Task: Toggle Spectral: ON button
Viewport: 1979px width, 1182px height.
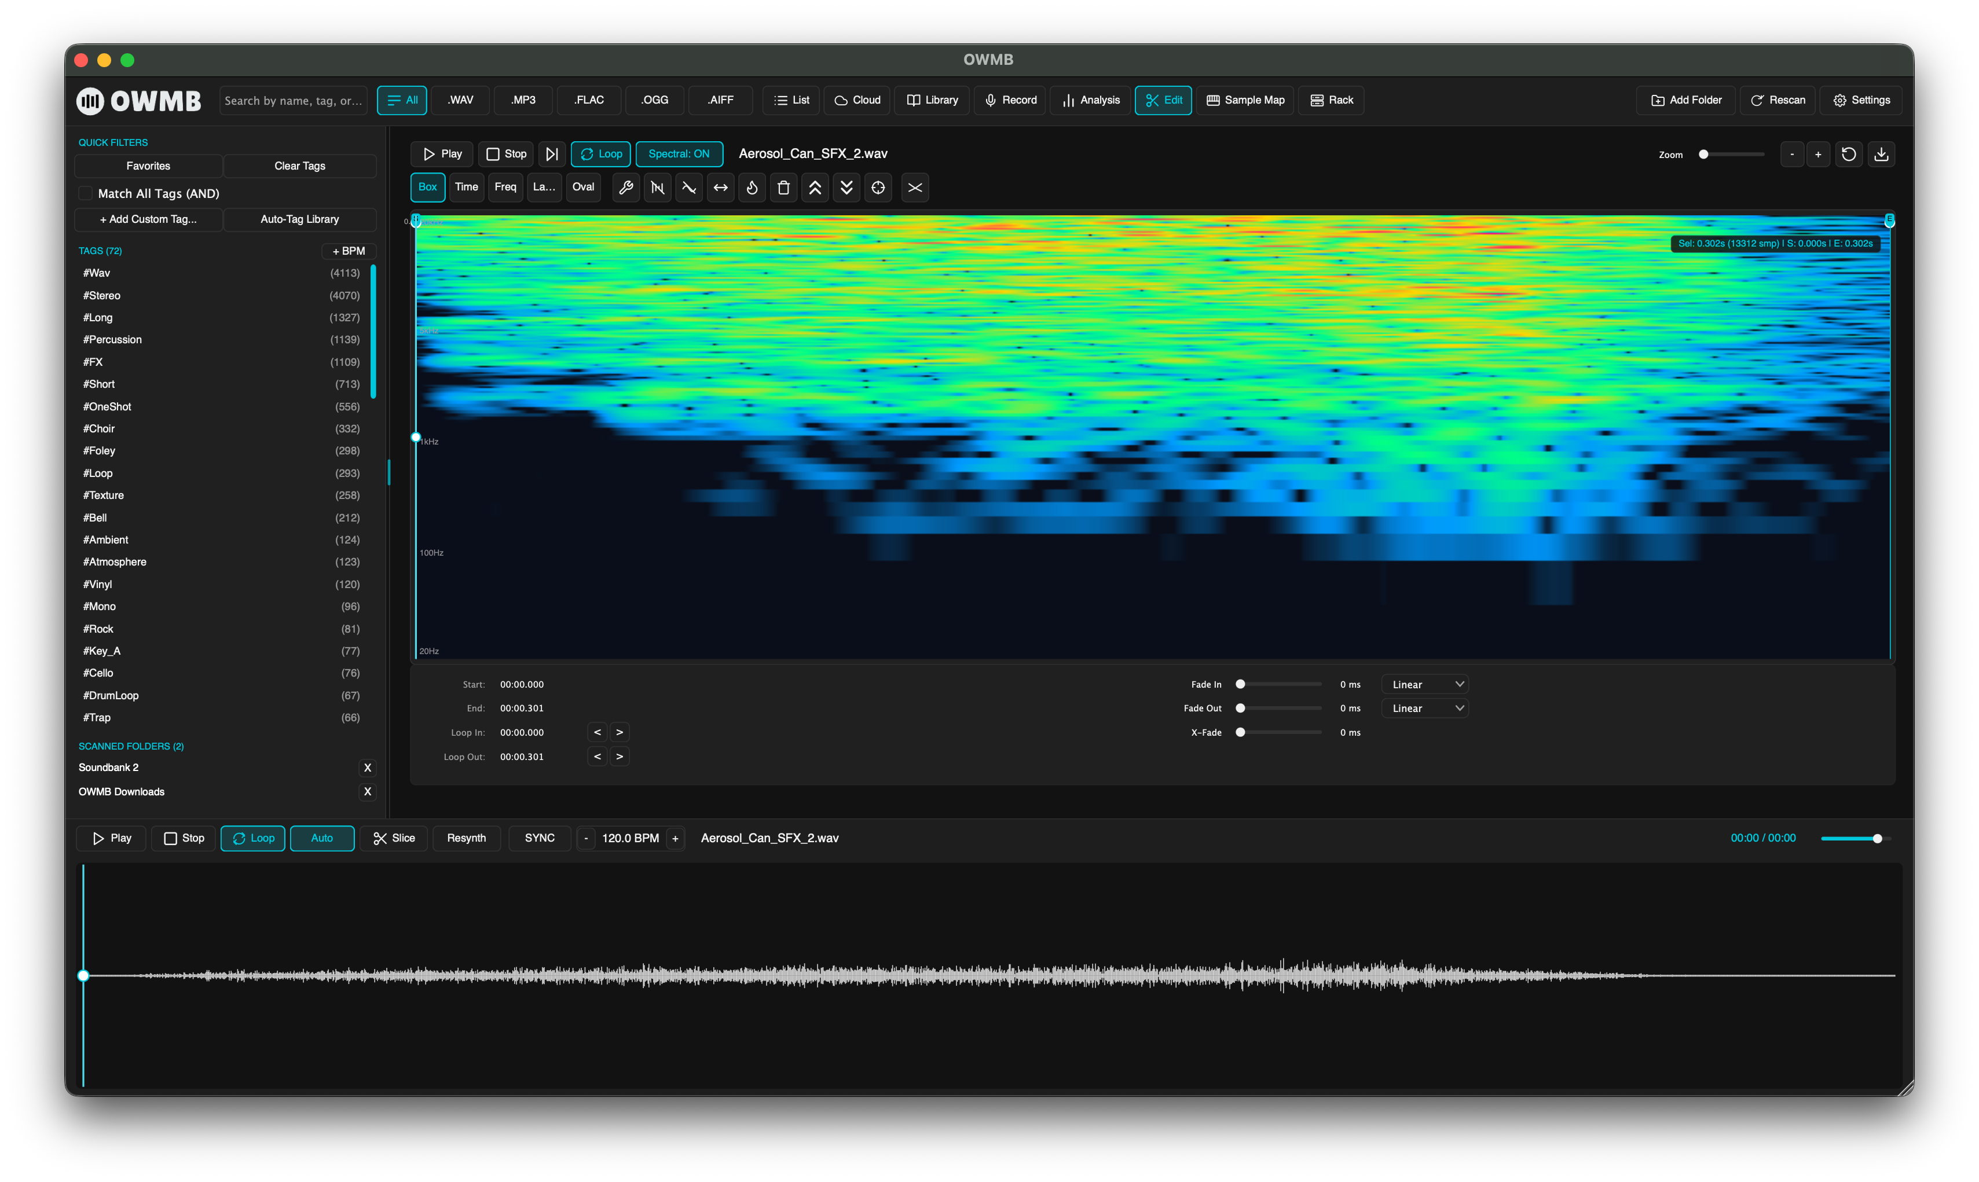Action: point(679,154)
